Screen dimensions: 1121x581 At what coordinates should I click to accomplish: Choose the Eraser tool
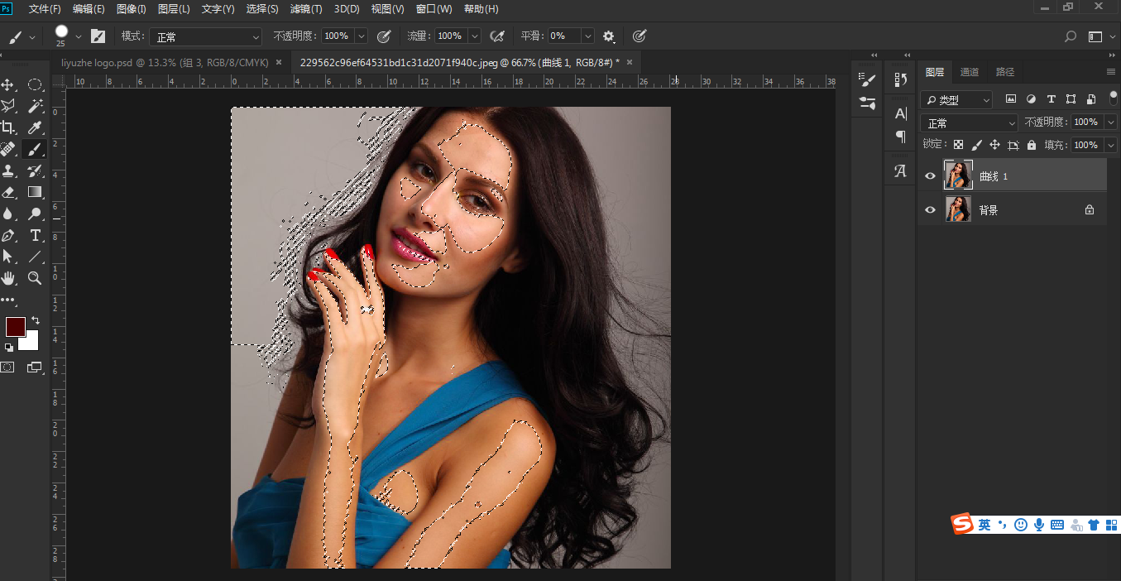coord(8,192)
